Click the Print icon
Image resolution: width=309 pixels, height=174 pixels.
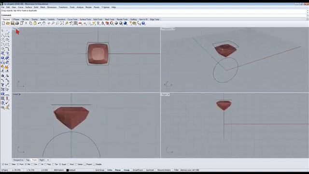point(17,23)
